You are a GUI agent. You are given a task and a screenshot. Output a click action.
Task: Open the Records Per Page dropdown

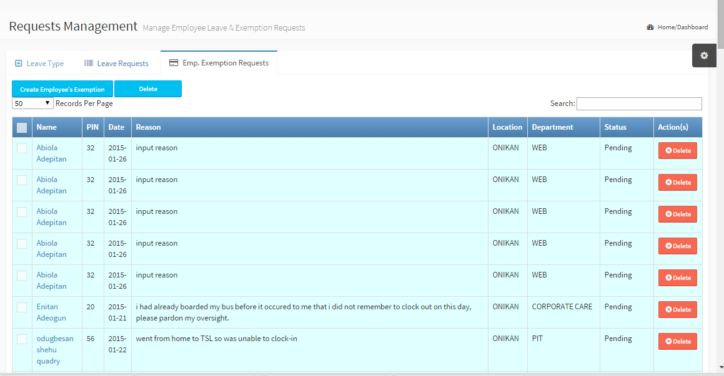coord(32,104)
